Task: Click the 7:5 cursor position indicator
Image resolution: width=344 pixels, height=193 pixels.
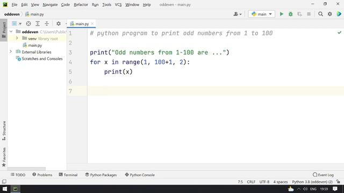Action: click(x=240, y=182)
